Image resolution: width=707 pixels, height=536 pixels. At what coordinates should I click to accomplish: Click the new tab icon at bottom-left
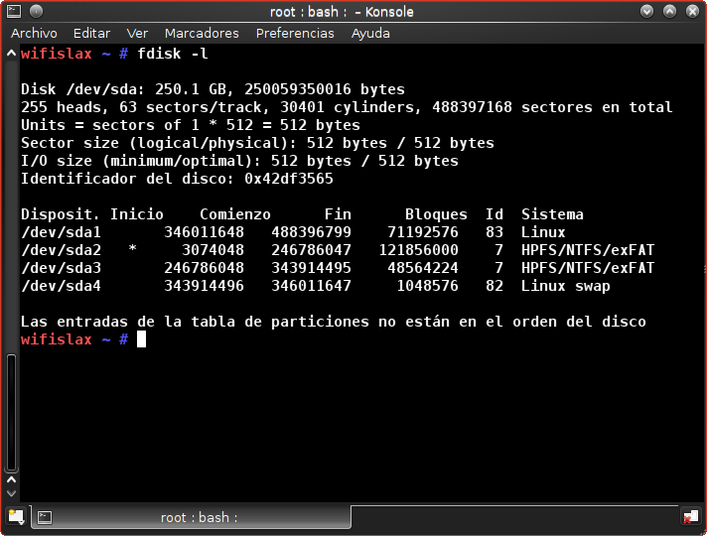point(16,516)
